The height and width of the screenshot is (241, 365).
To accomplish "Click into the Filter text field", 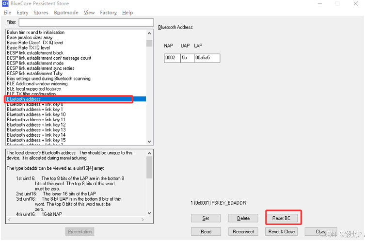I will click(x=86, y=22).
